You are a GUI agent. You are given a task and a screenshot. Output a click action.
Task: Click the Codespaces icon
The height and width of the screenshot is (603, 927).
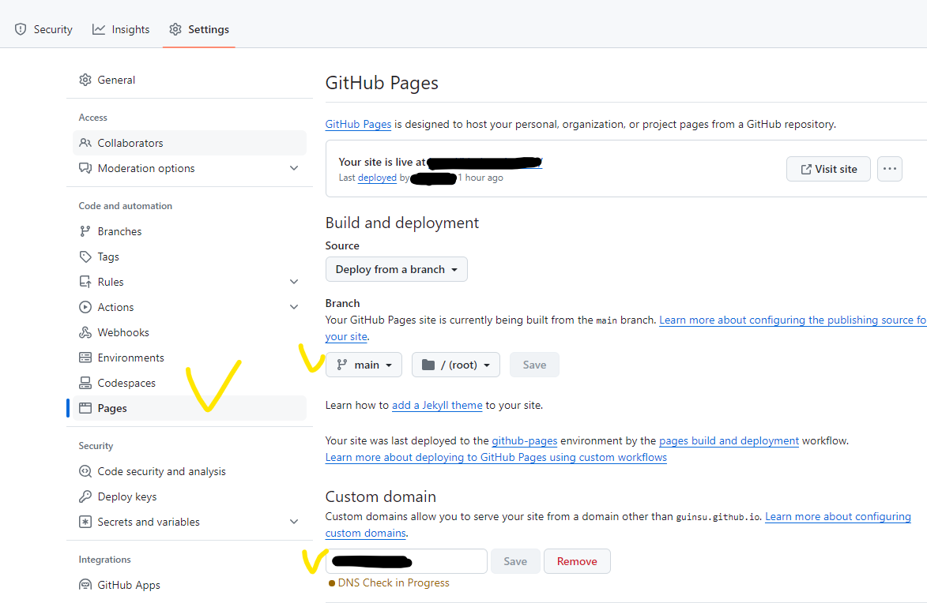[x=85, y=384]
